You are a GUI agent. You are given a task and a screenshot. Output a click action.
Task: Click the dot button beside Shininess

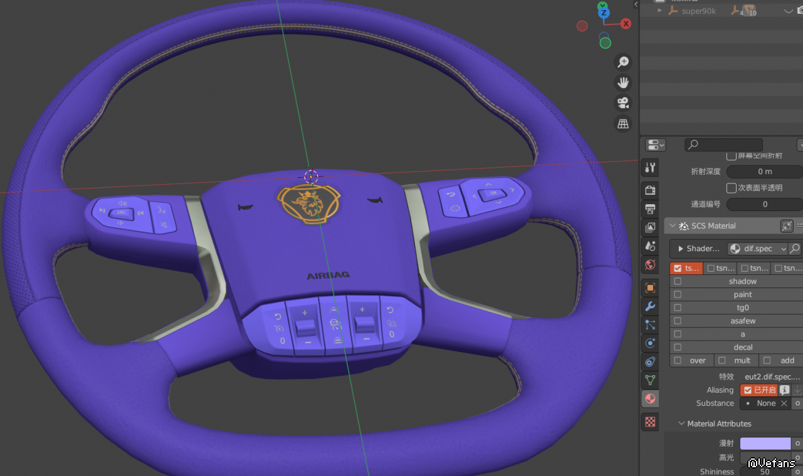(x=797, y=472)
